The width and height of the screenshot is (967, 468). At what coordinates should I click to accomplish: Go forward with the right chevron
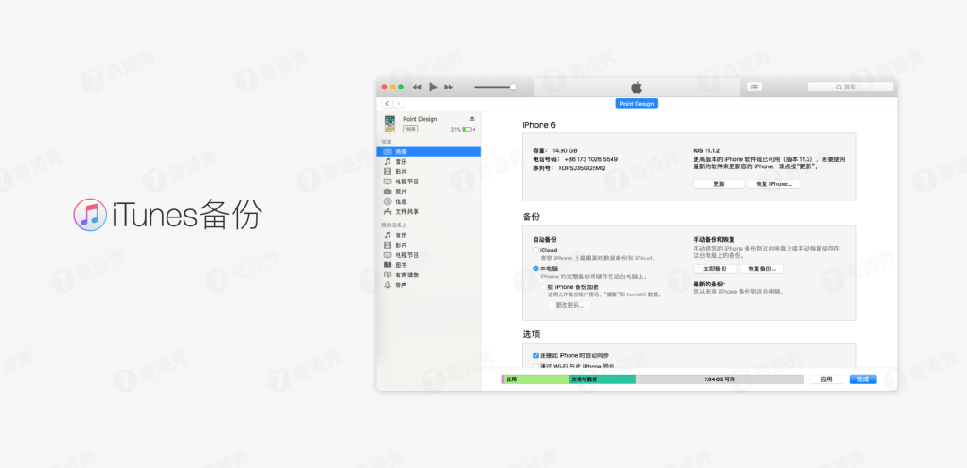click(x=398, y=104)
